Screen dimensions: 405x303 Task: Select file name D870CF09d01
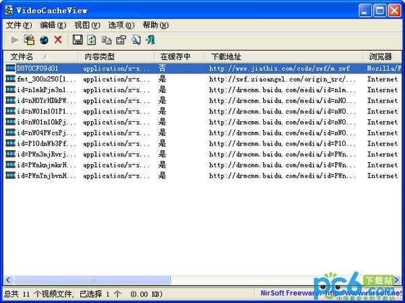[x=37, y=68]
